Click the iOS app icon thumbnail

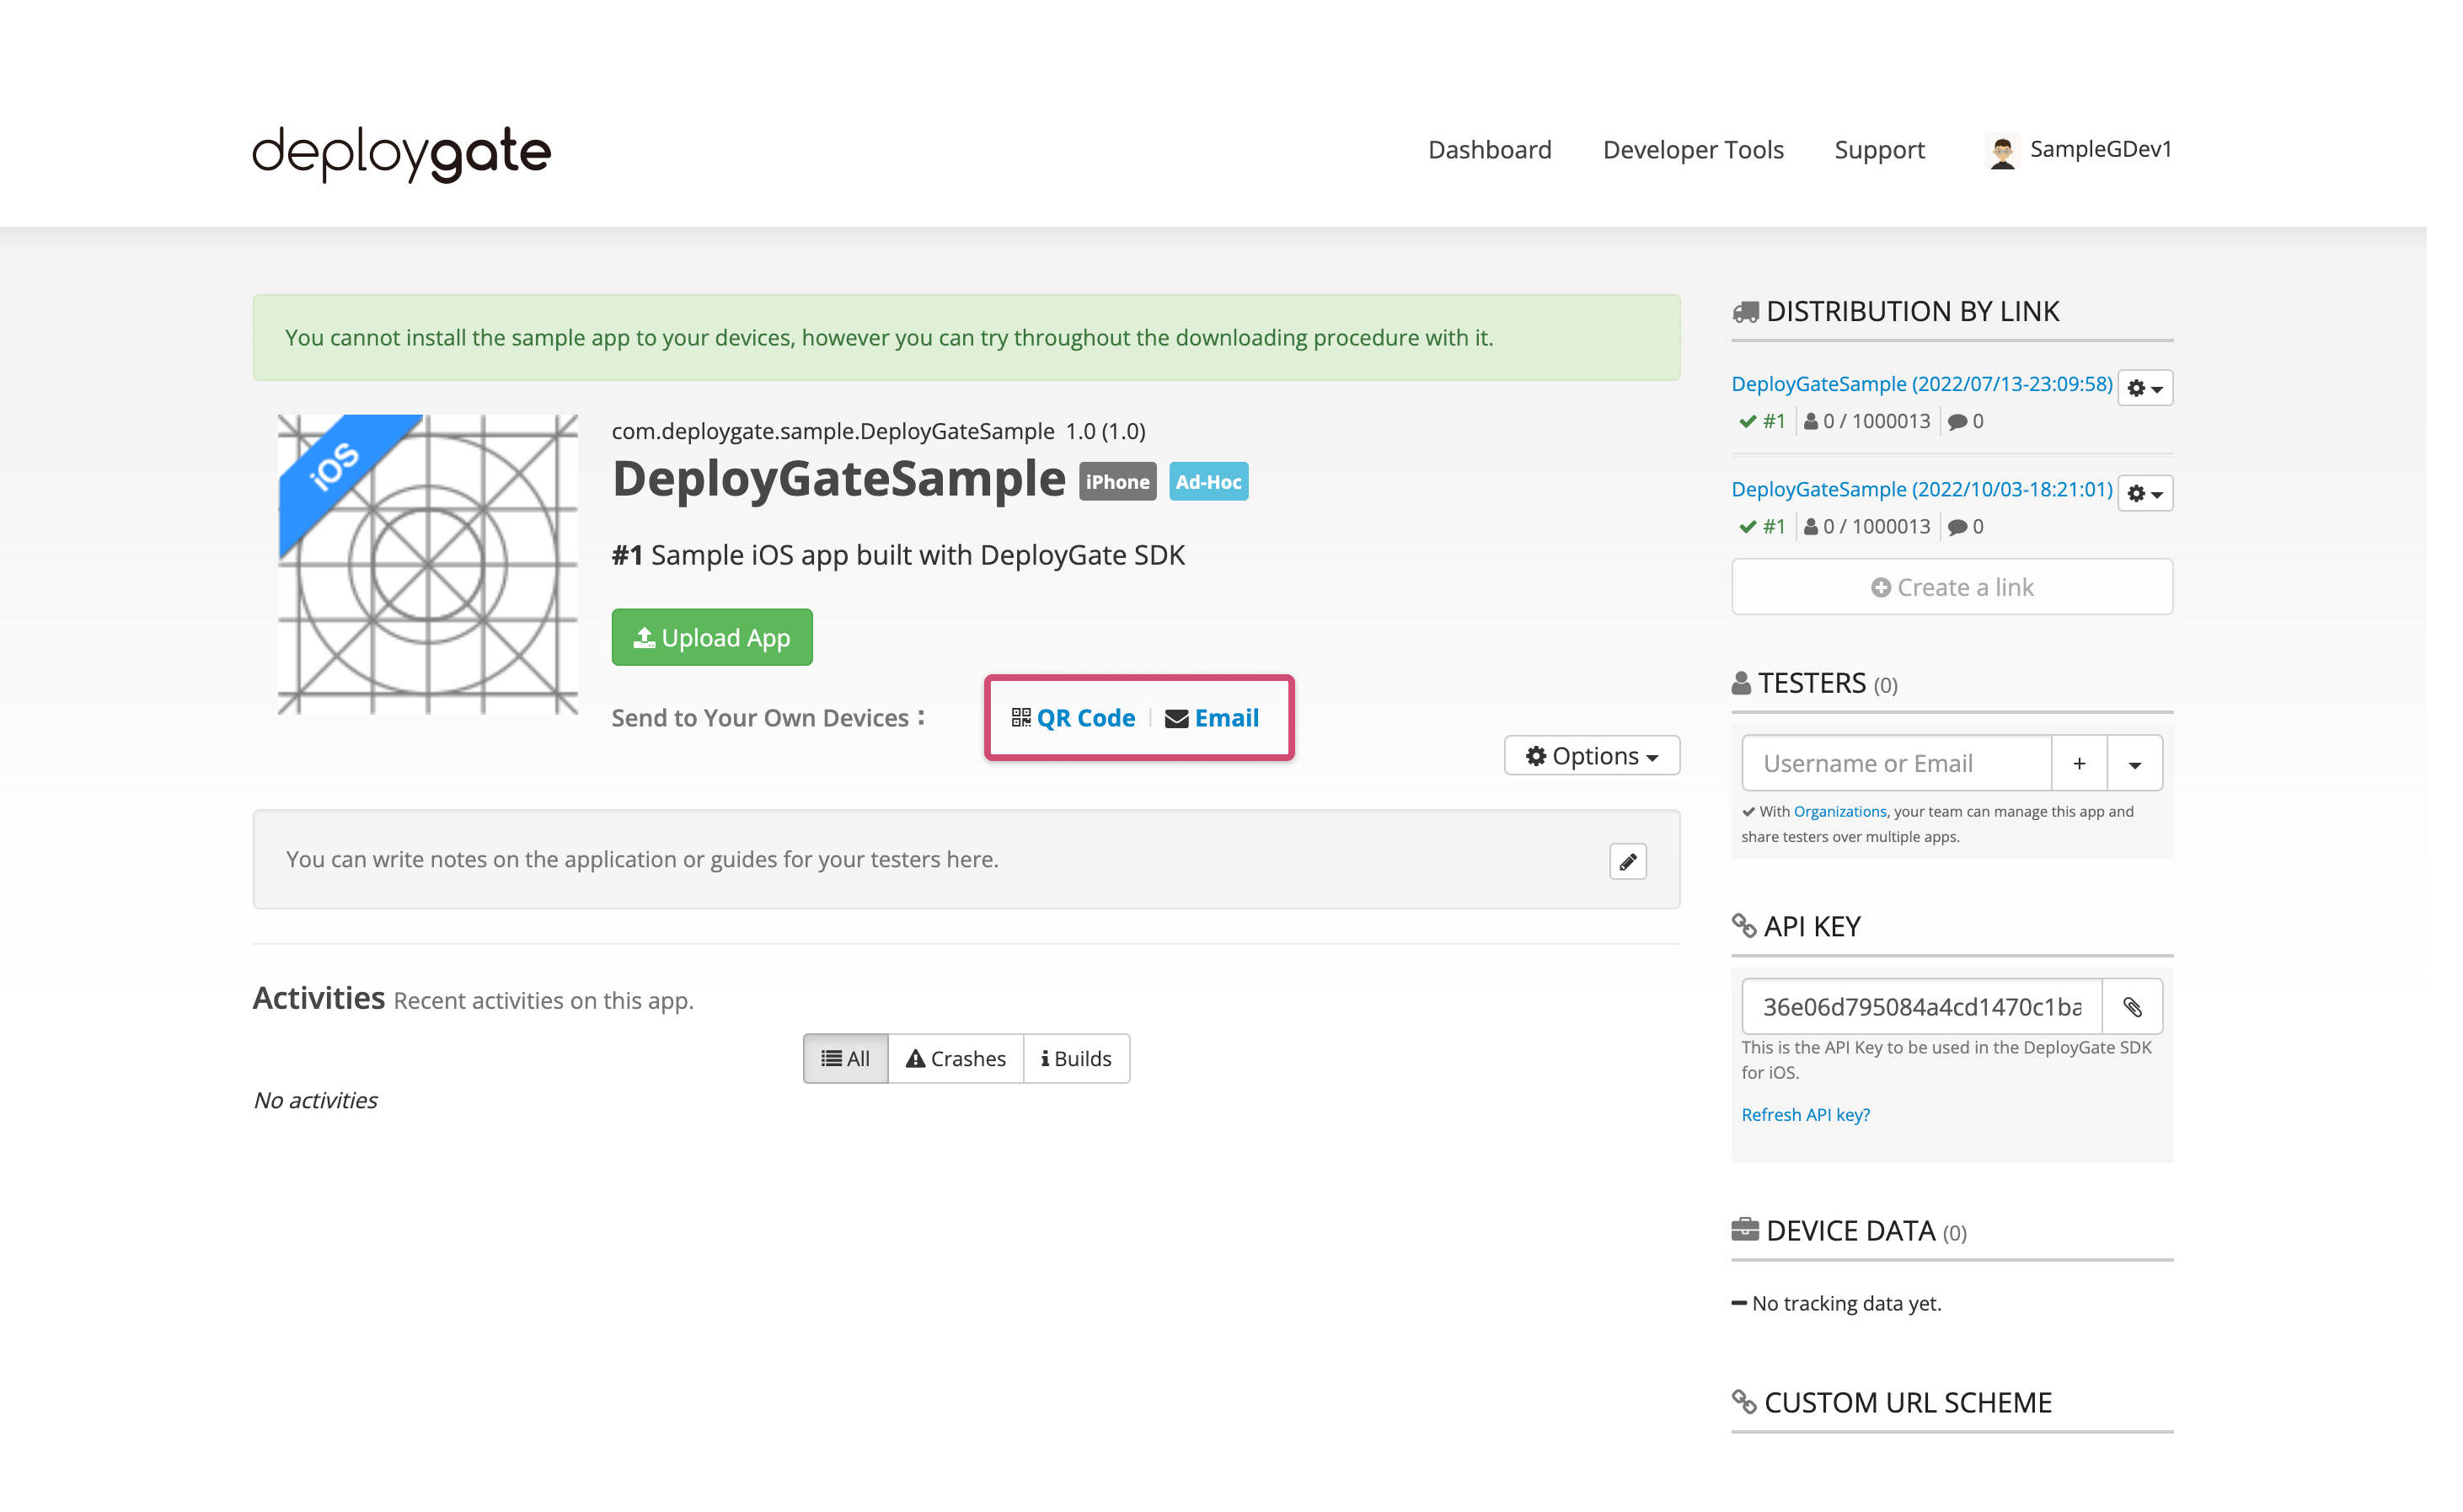click(x=428, y=564)
